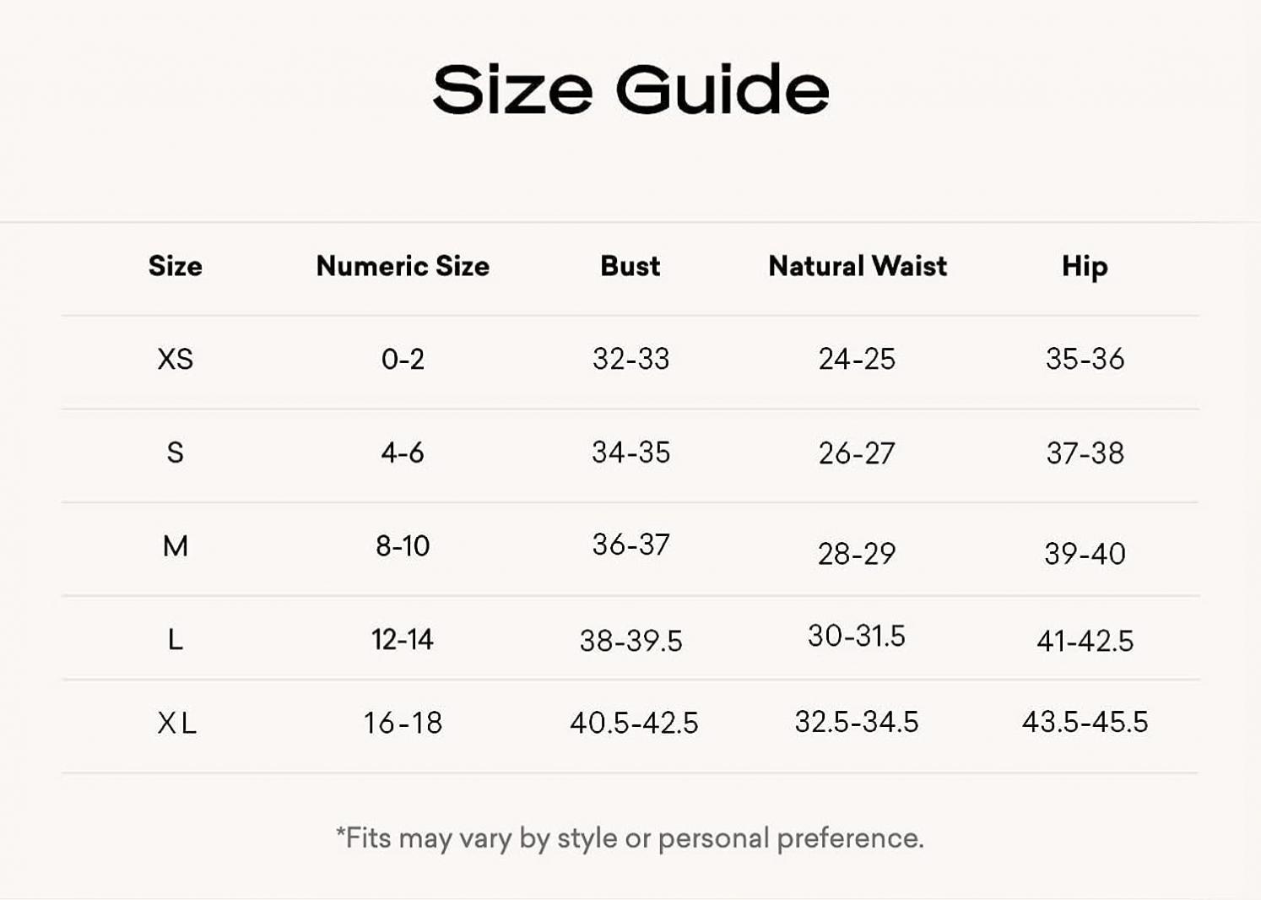1261x900 pixels.
Task: Click the 34-35 bust measurement
Action: coord(630,453)
